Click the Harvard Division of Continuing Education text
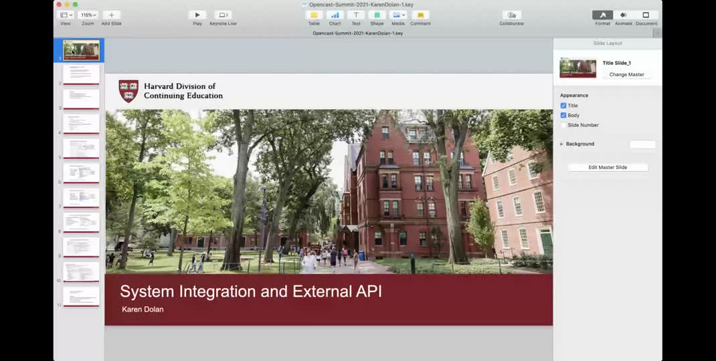 pyautogui.click(x=183, y=91)
